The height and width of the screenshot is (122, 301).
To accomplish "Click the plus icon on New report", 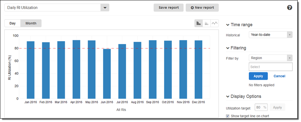I will coord(192,8).
